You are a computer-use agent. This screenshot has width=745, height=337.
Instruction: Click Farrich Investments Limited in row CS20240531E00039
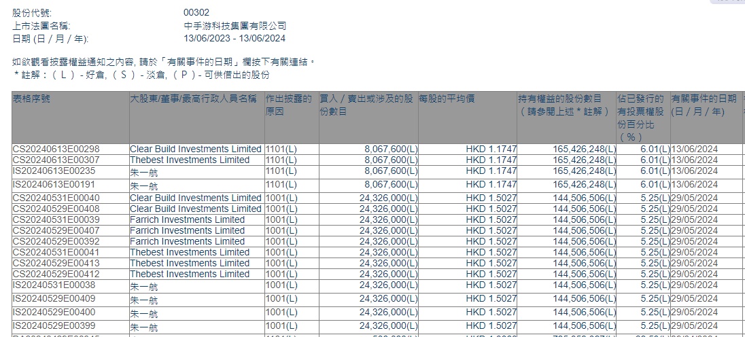(187, 219)
